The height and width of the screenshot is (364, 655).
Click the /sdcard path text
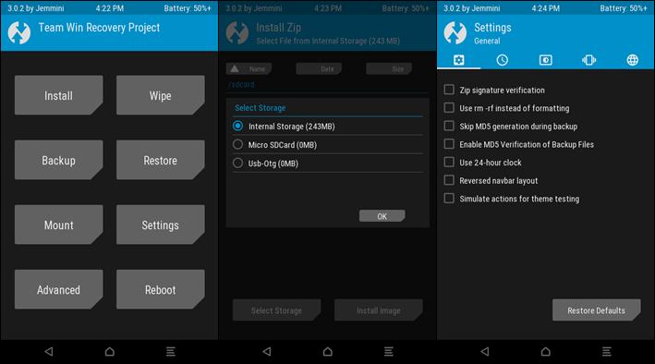pos(241,84)
